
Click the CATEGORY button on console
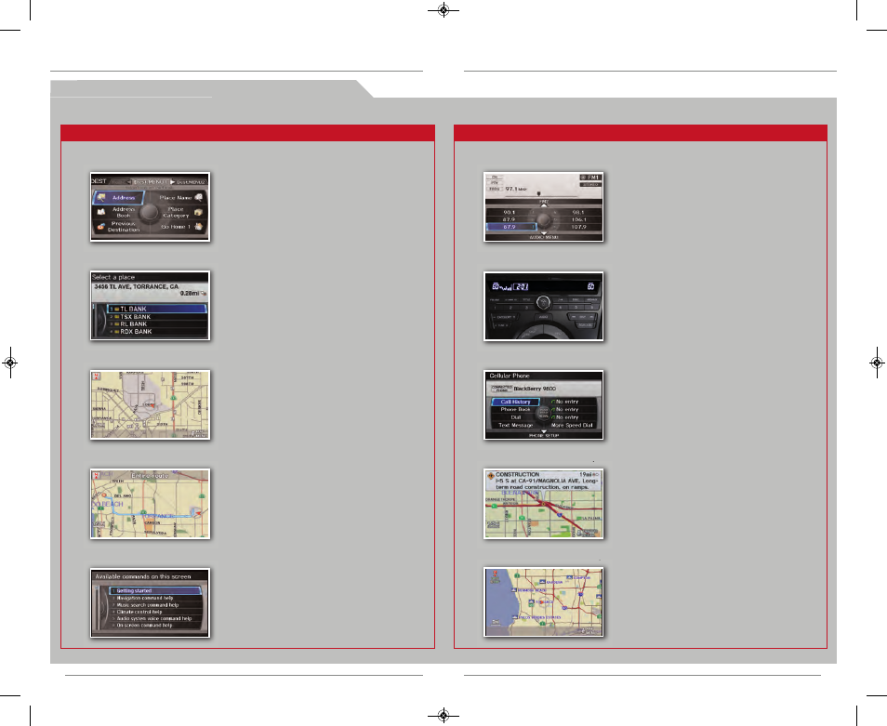coord(503,317)
